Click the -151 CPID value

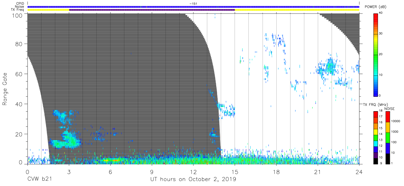[x=193, y=4]
